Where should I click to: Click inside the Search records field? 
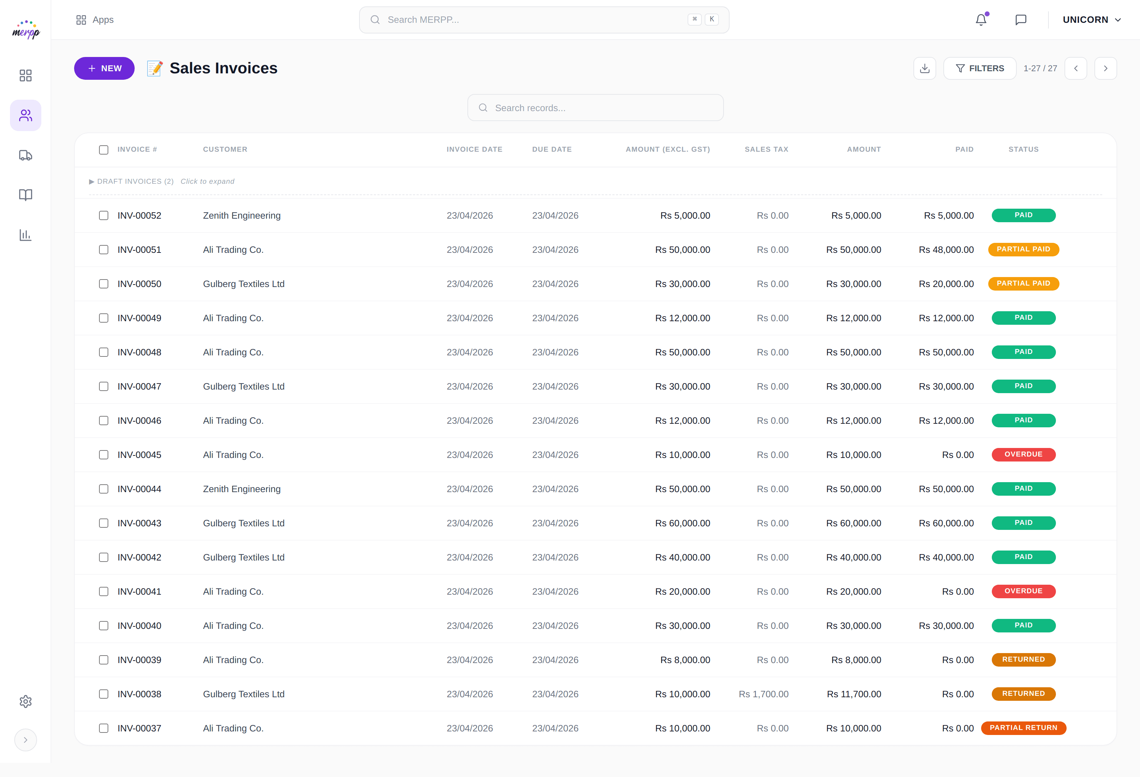pos(595,107)
